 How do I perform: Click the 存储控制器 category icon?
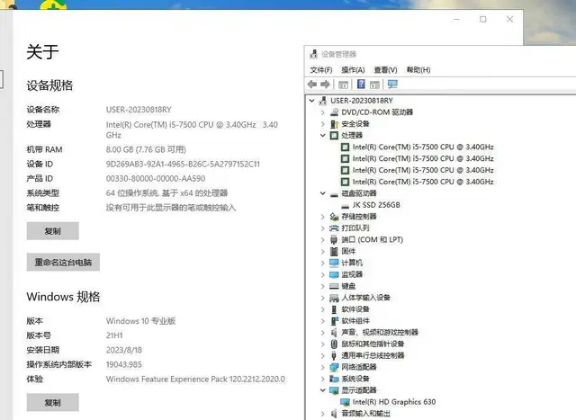point(334,217)
